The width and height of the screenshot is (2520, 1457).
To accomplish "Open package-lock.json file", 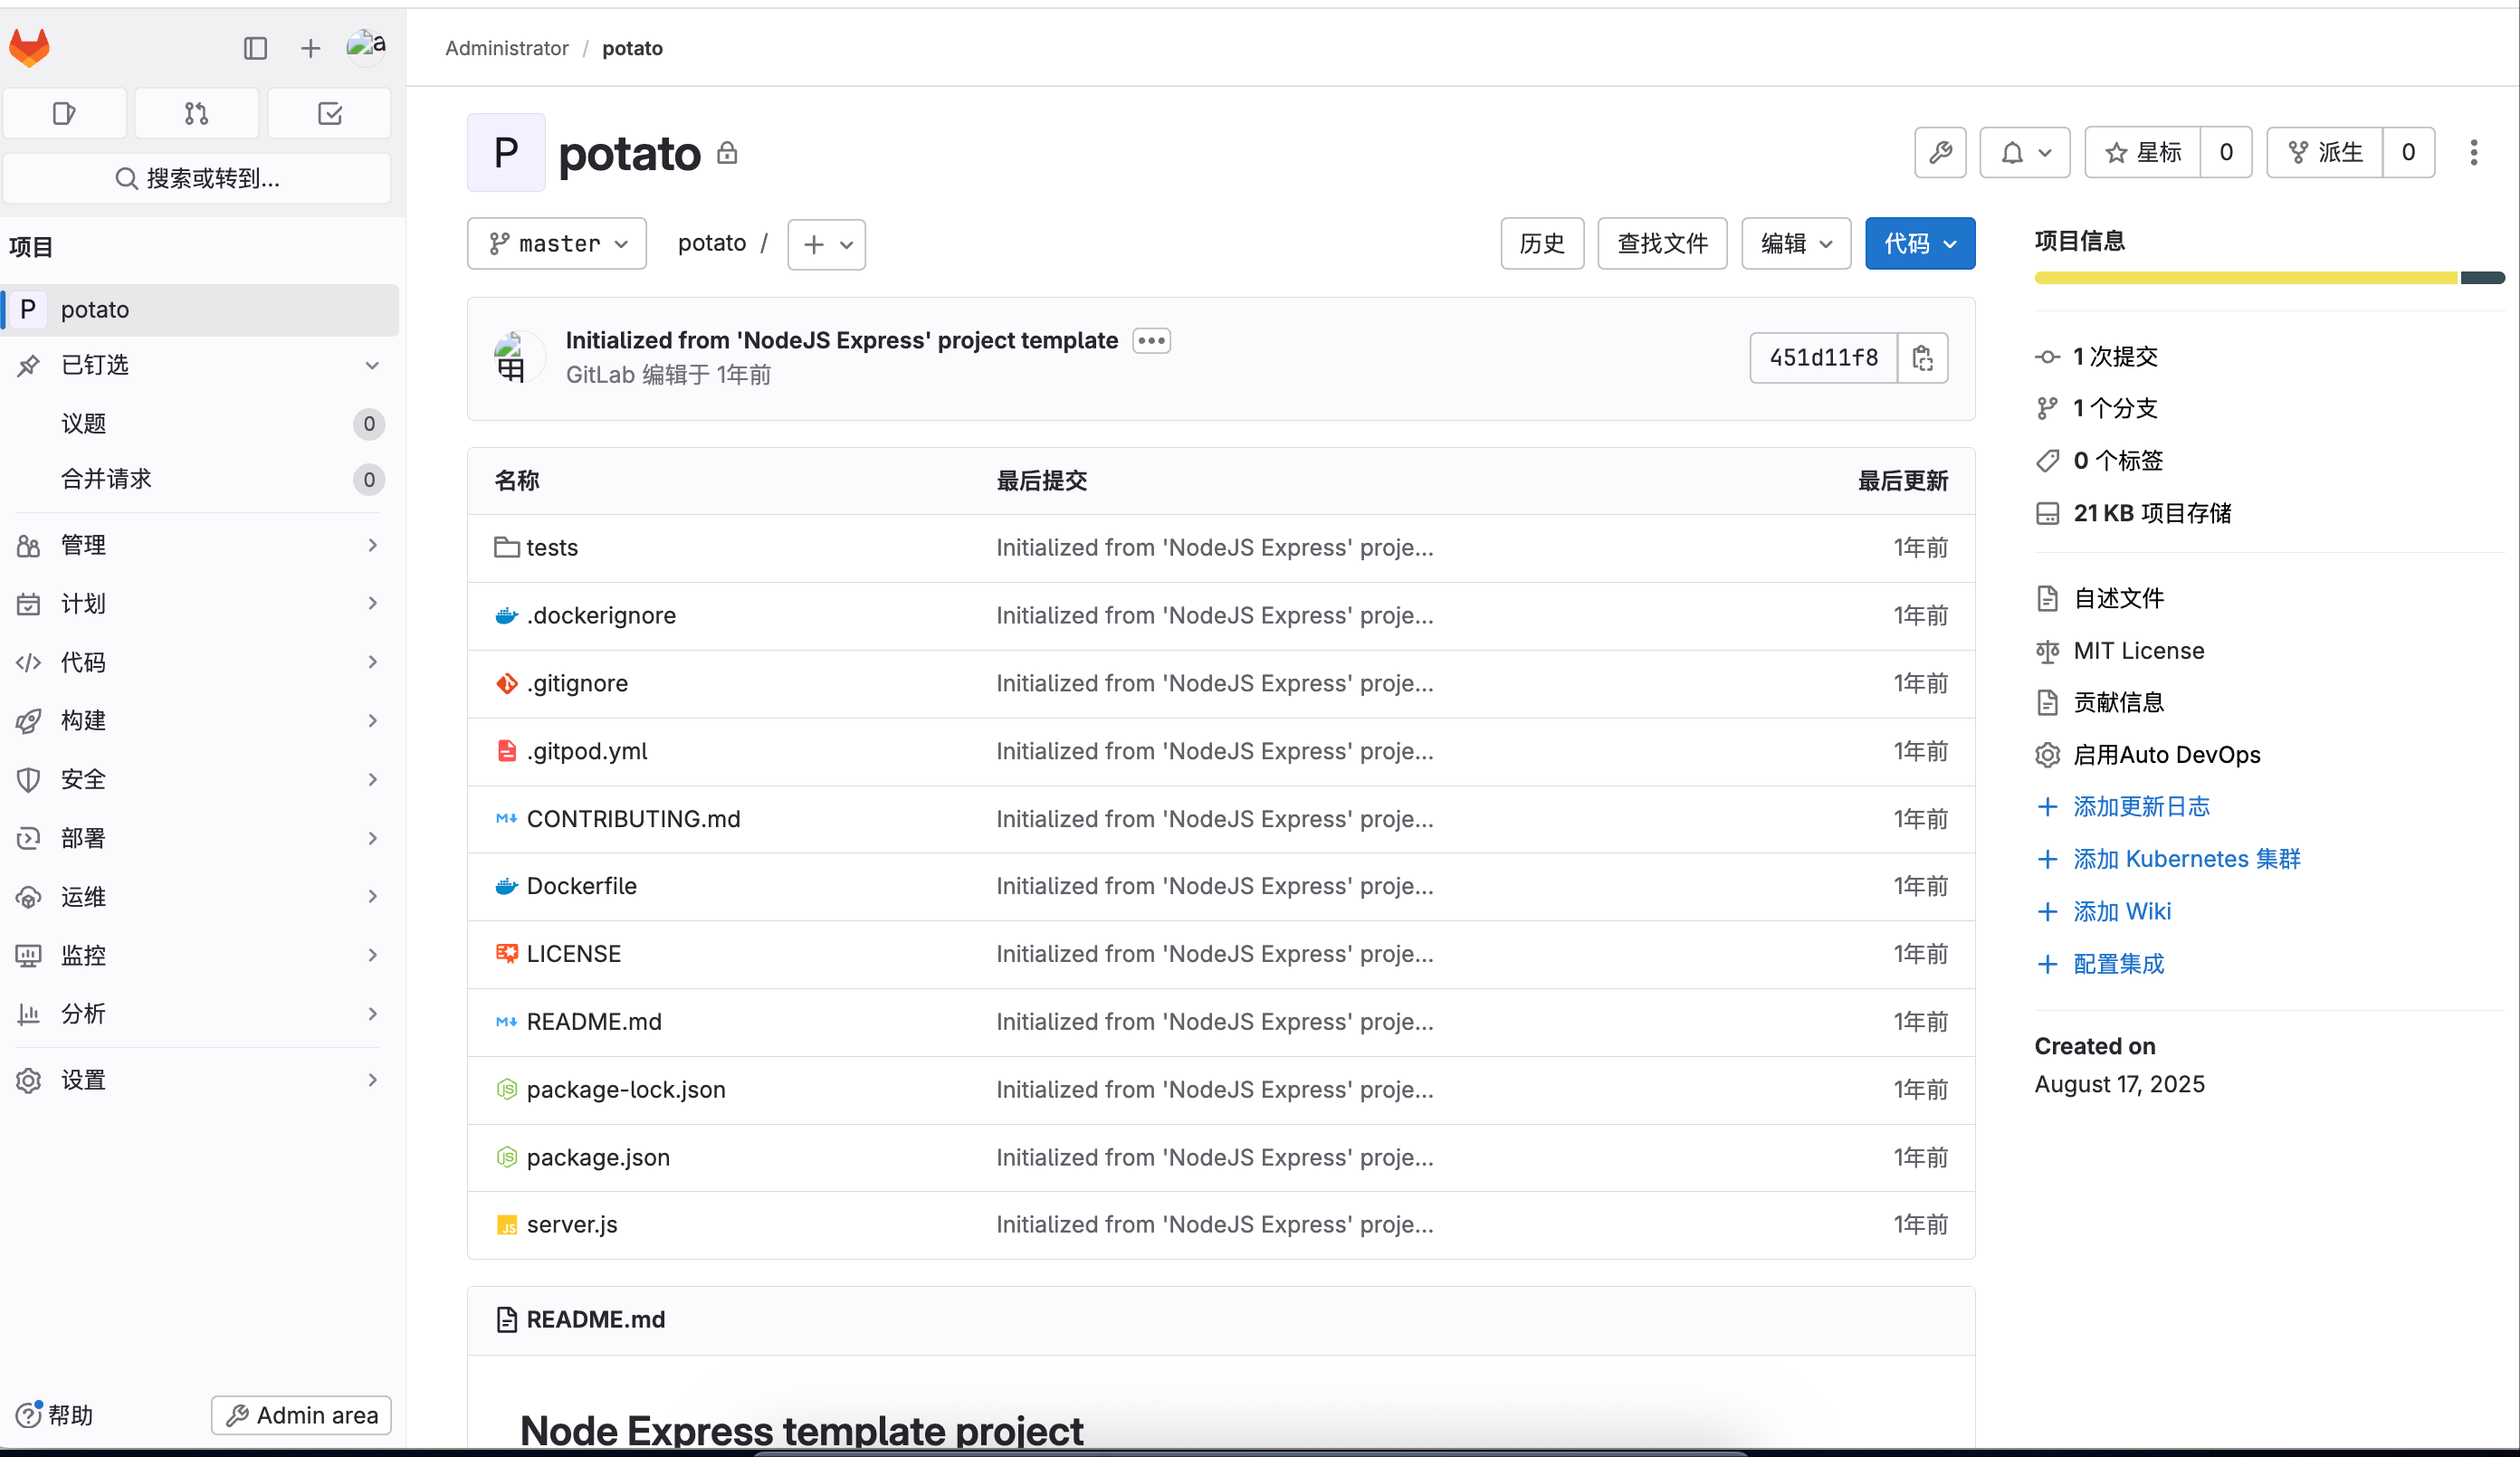I will point(626,1090).
